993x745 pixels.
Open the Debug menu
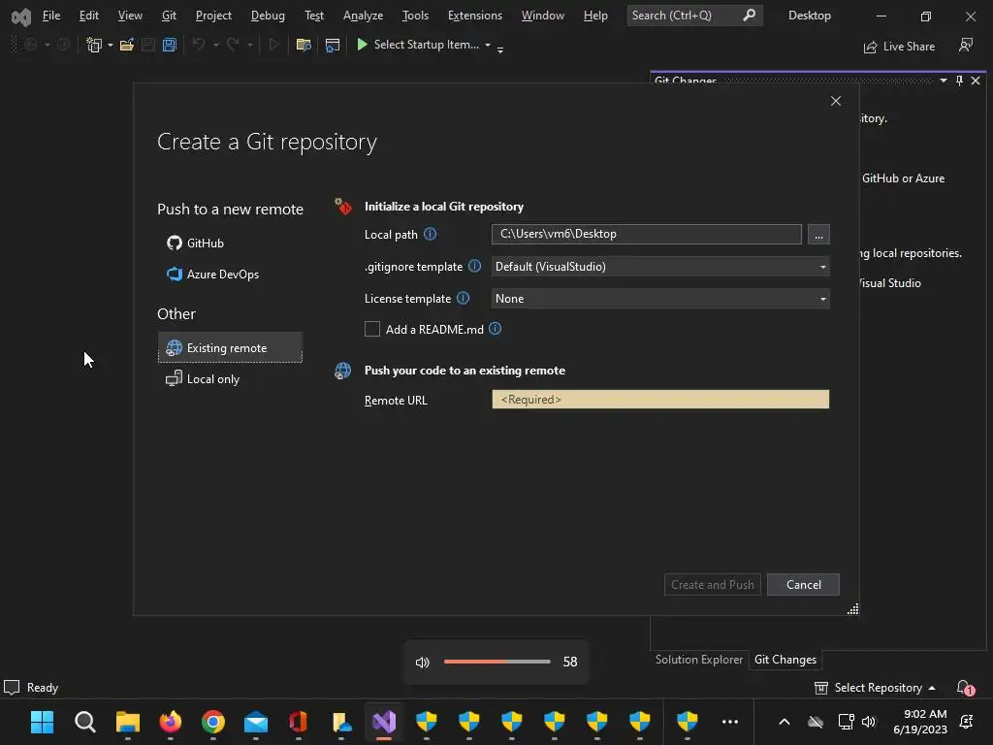pyautogui.click(x=268, y=16)
